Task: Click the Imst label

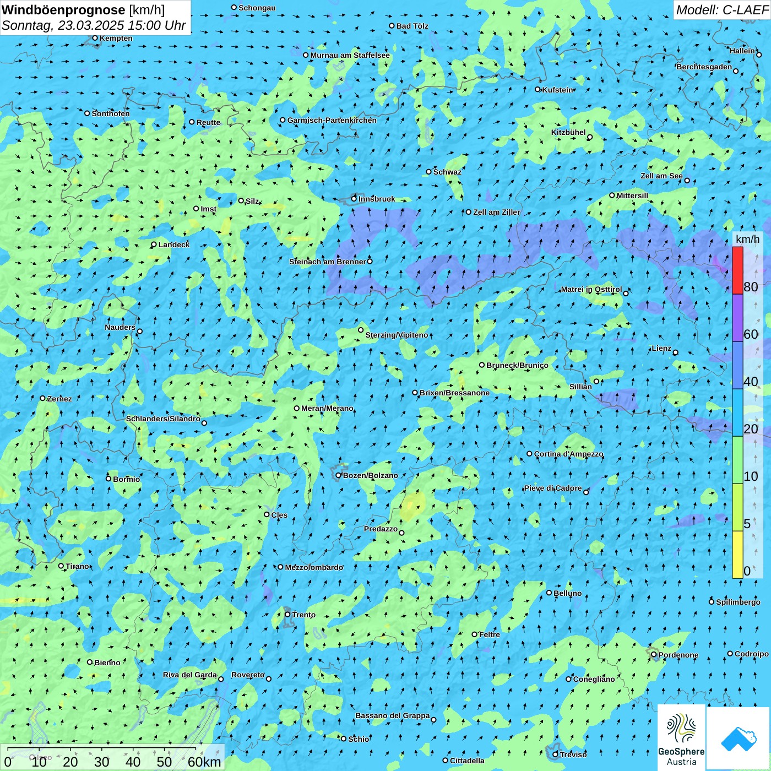Action: pos(208,209)
